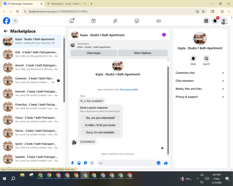This screenshot has height=186, width=233.
Task: Open Darius - 2 beds 1 bath conversation
Action: tap(31, 133)
